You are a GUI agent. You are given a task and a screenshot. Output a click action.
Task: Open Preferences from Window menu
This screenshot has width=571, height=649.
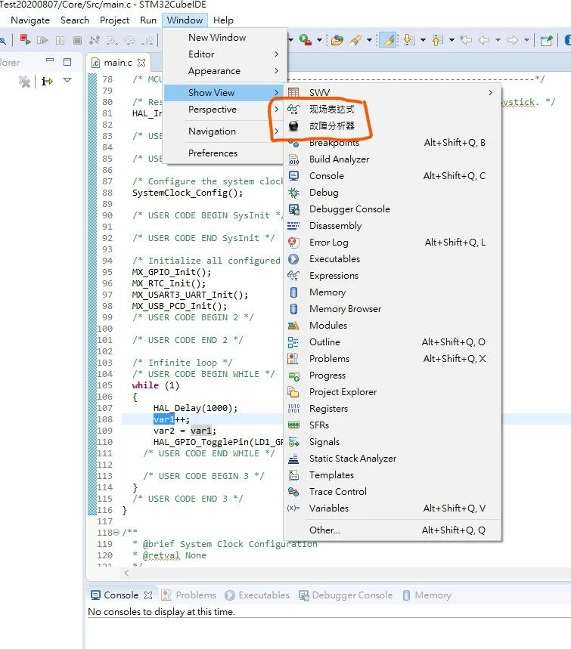pos(224,153)
